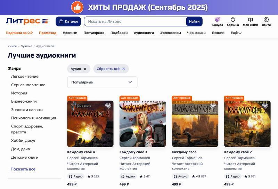
Task: Open the Бонусы bonuses icon
Action: click(x=218, y=19)
